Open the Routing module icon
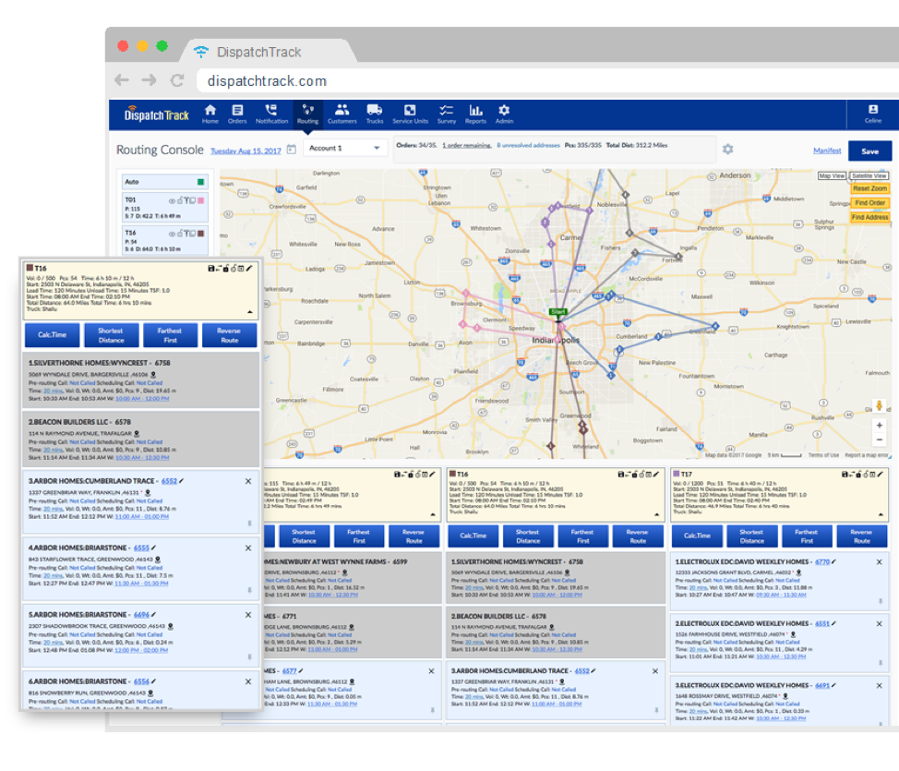Viewport: 899px width, 771px height. (x=307, y=112)
